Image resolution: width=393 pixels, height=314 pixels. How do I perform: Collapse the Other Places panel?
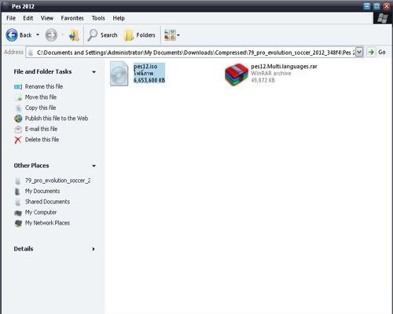(94, 166)
